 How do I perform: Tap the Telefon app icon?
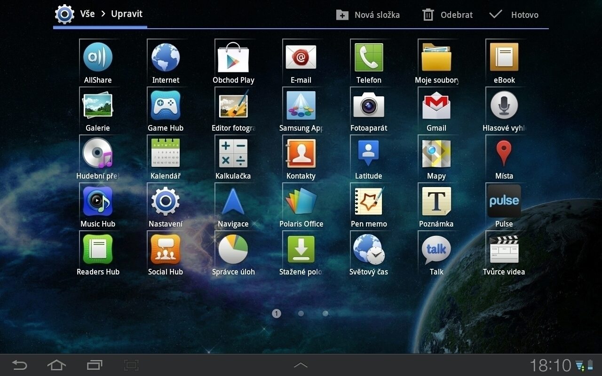click(369, 57)
